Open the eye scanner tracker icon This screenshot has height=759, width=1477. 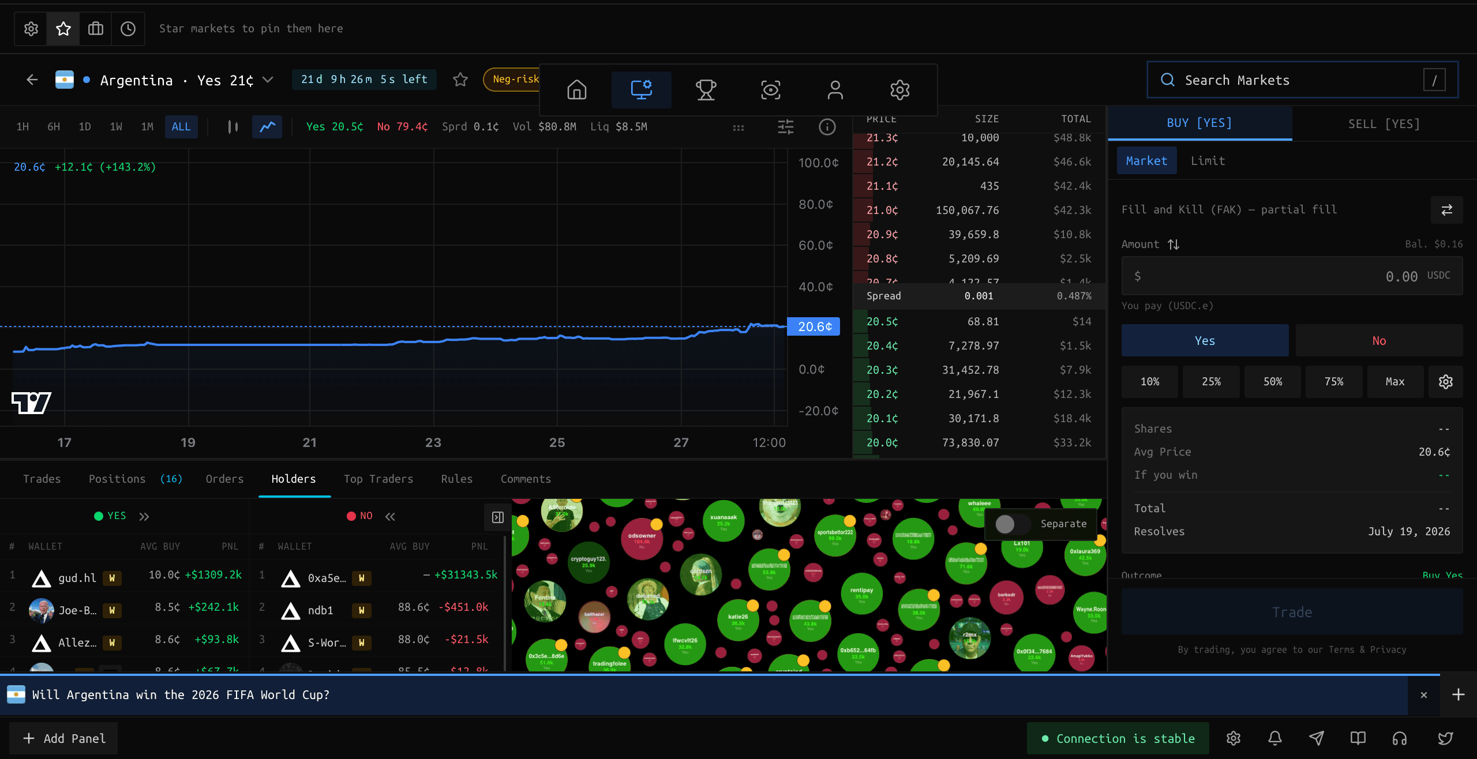coord(771,90)
